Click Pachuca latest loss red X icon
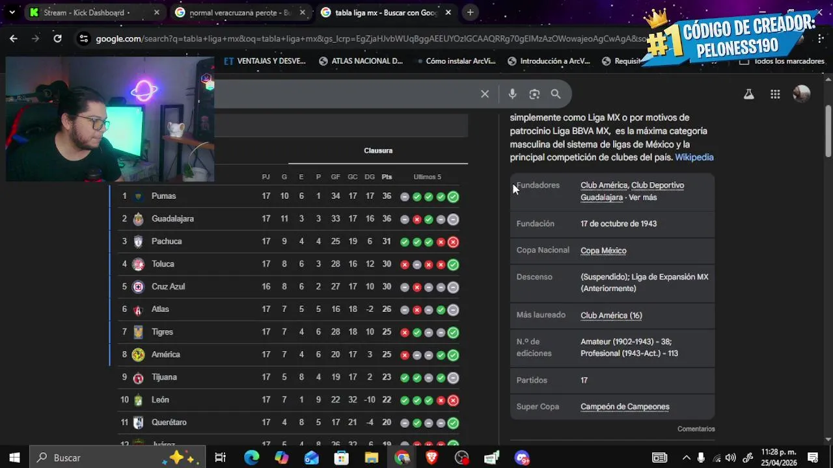 point(453,242)
